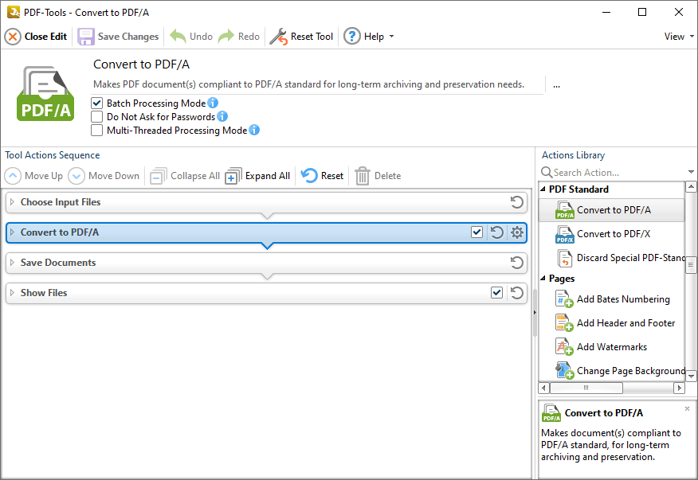Viewport: 698px width, 480px height.
Task: Expand the Save Documents step
Action: pos(13,263)
